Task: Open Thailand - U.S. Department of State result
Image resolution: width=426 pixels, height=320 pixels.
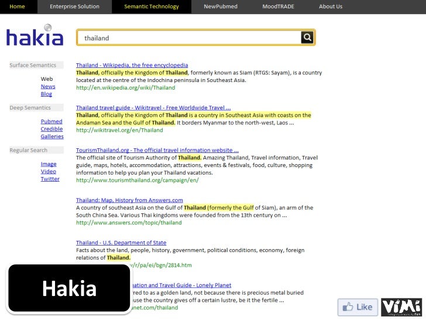Action: [121, 243]
